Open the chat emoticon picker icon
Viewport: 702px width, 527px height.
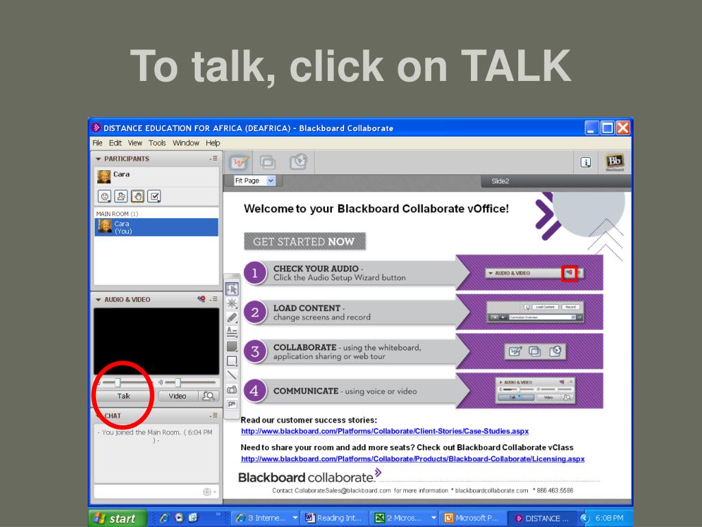pos(207,491)
